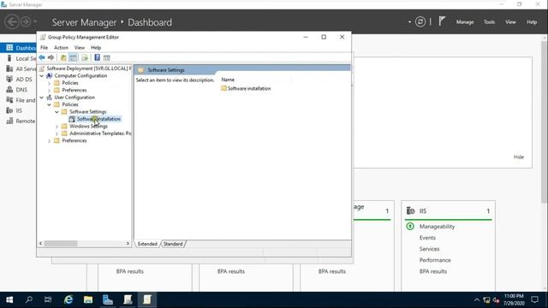548x308 pixels.
Task: Open the Server Manager View menu
Action: [x=510, y=22]
